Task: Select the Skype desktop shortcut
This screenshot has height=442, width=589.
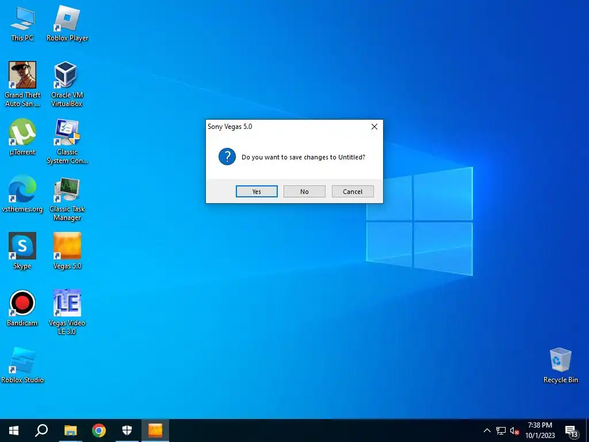Action: (x=22, y=251)
